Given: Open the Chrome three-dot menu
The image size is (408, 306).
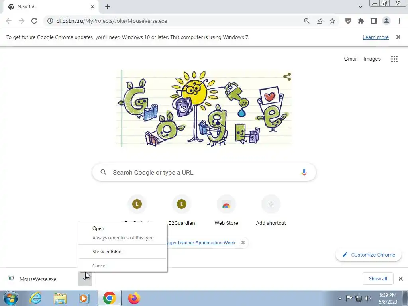Looking at the screenshot, I should click(399, 21).
